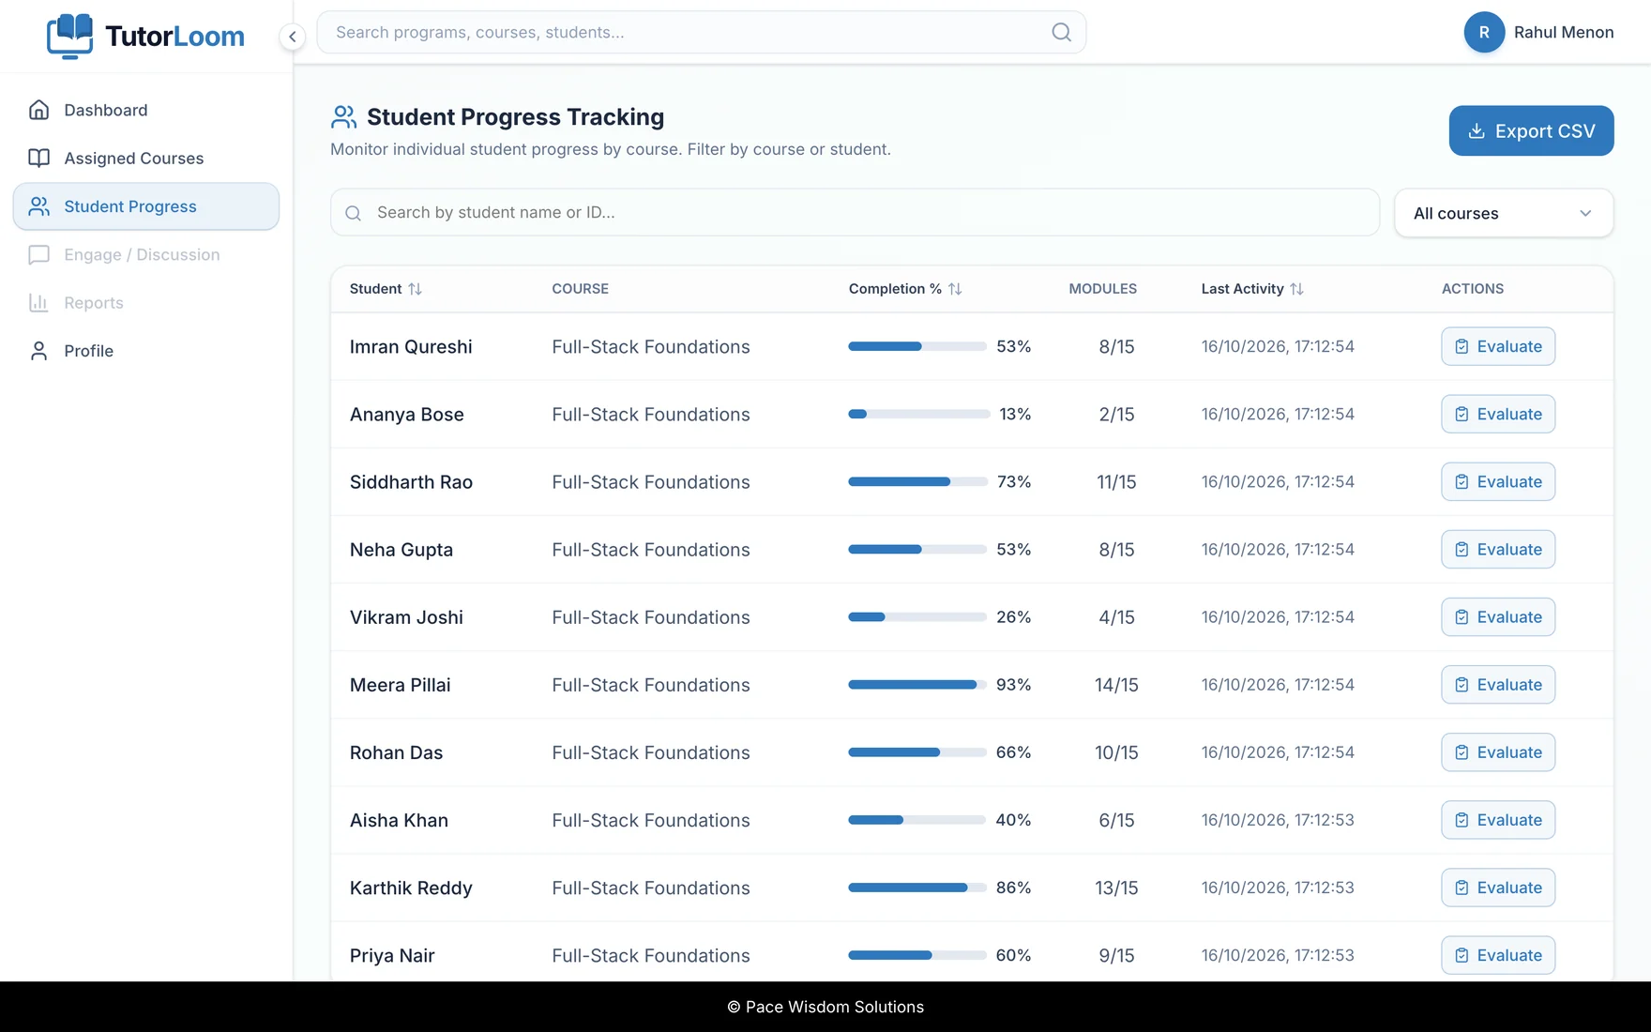Viewport: 1651px width, 1032px height.
Task: Open Profile in the sidebar
Action: (146, 351)
